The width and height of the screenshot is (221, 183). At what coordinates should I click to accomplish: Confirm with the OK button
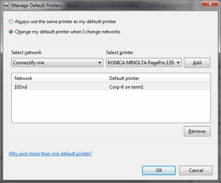(x=159, y=170)
